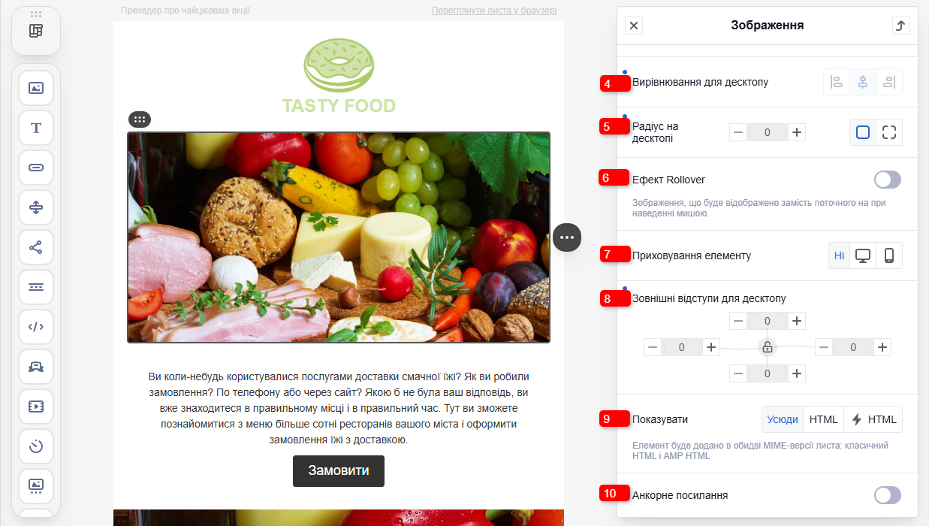Choose the Button block icon
Image resolution: width=929 pixels, height=526 pixels.
point(36,168)
